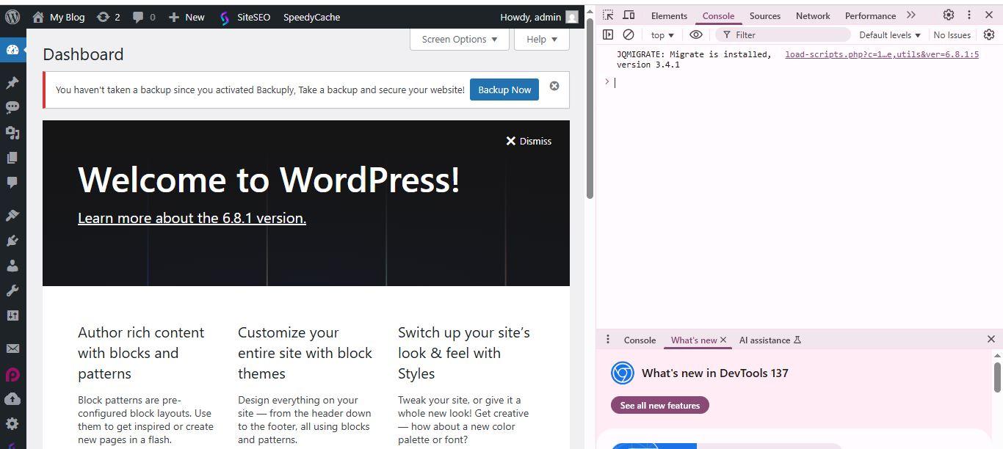Toggle the device toolbar emulation
The width and height of the screenshot is (1003, 449).
[x=629, y=15]
